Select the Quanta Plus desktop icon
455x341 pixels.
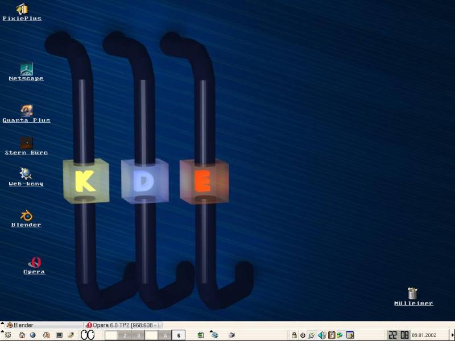tap(26, 114)
